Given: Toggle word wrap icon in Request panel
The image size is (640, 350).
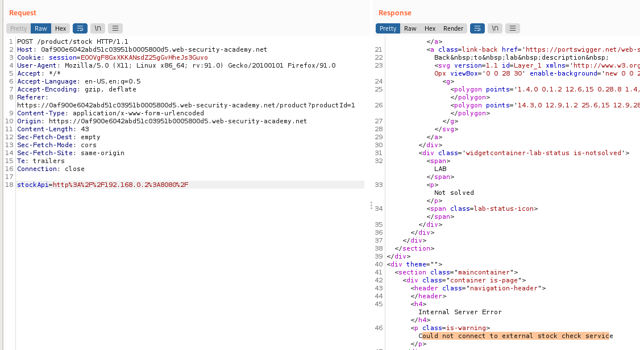Looking at the screenshot, I should tap(80, 28).
